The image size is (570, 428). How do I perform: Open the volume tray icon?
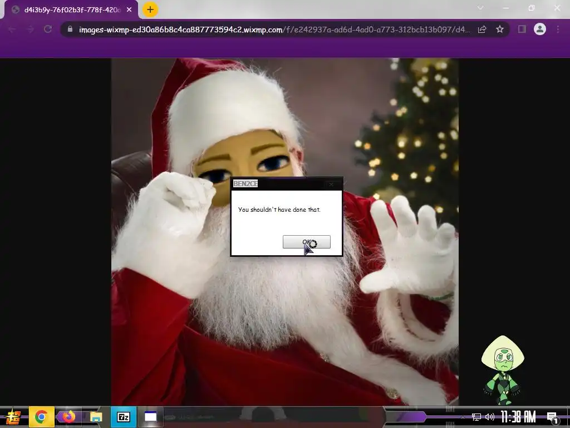(490, 417)
